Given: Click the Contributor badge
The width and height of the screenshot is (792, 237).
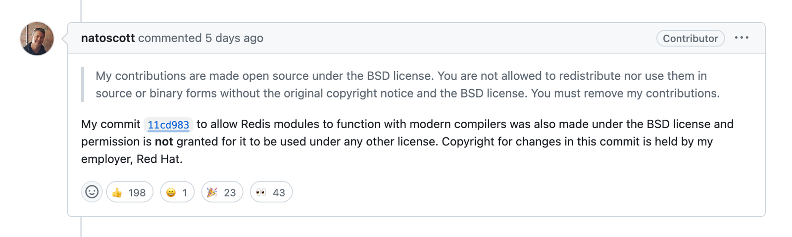Looking at the screenshot, I should (x=691, y=38).
